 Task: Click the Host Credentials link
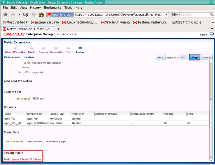click(x=14, y=142)
